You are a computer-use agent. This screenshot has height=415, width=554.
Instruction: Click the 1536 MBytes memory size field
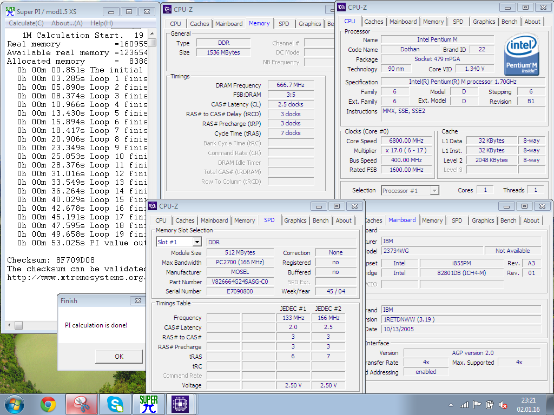tap(223, 52)
